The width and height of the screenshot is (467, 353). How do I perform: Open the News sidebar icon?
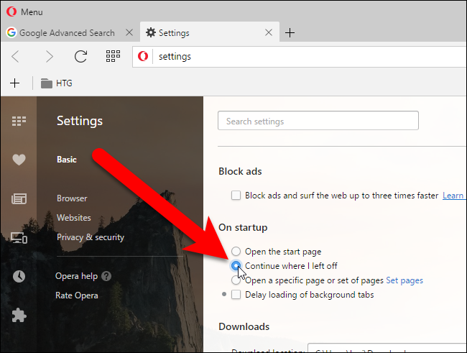(19, 198)
